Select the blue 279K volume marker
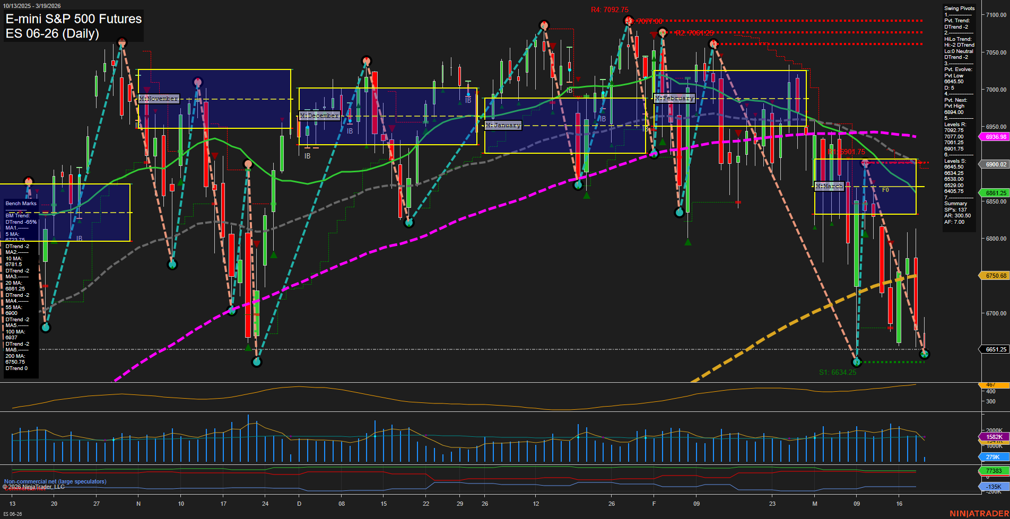This screenshot has height=519, width=1010. click(992, 457)
